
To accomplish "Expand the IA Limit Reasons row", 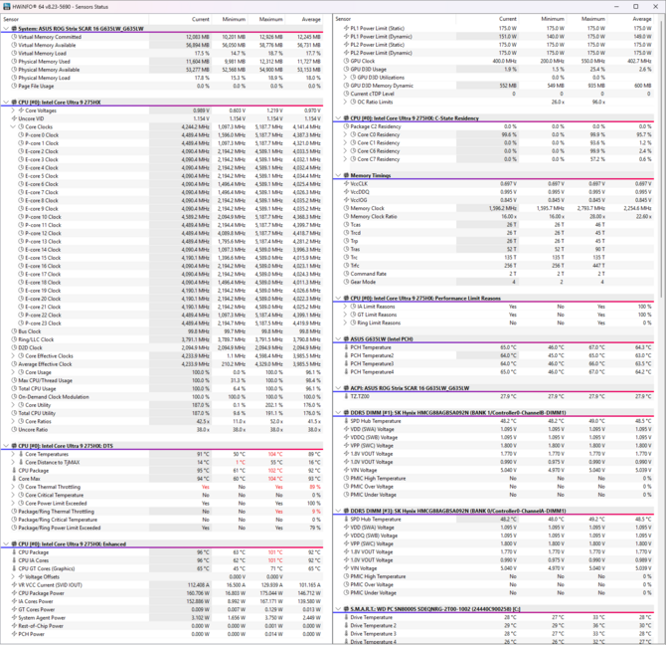I will click(x=345, y=307).
